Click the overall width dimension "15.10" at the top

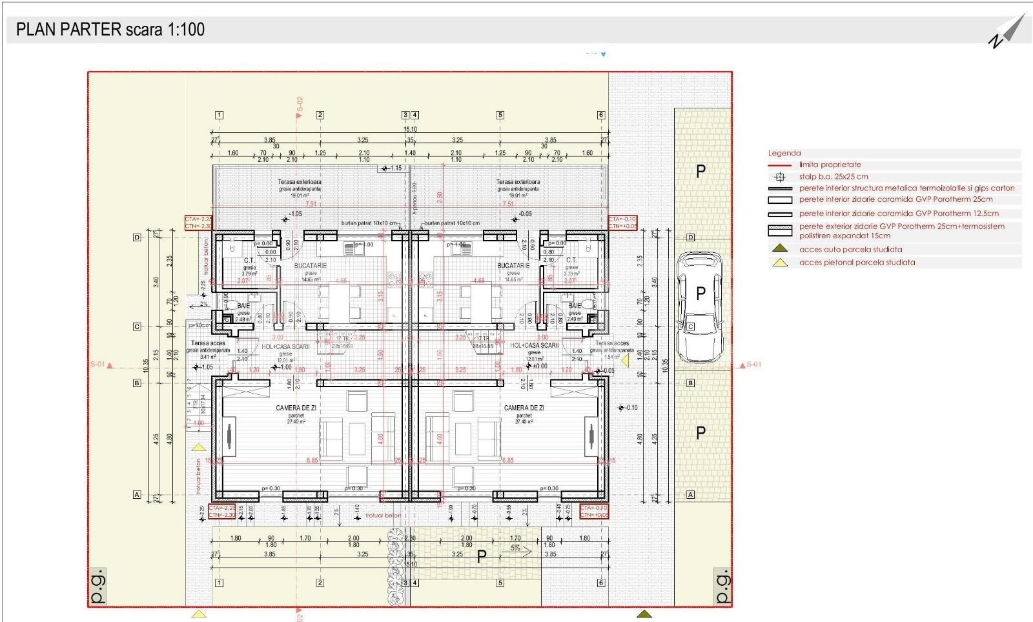[x=410, y=129]
